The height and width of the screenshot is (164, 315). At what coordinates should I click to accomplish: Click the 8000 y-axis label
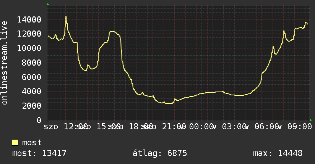[32, 63]
